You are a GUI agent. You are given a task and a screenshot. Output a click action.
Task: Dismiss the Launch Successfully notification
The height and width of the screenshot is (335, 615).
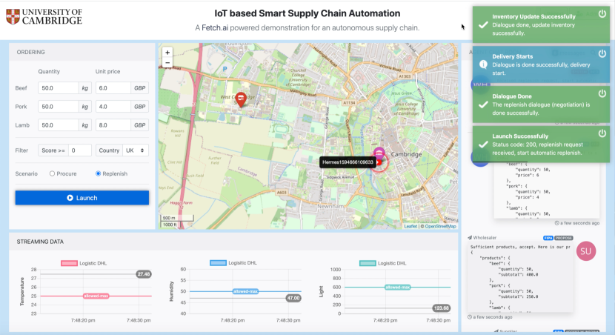602,133
